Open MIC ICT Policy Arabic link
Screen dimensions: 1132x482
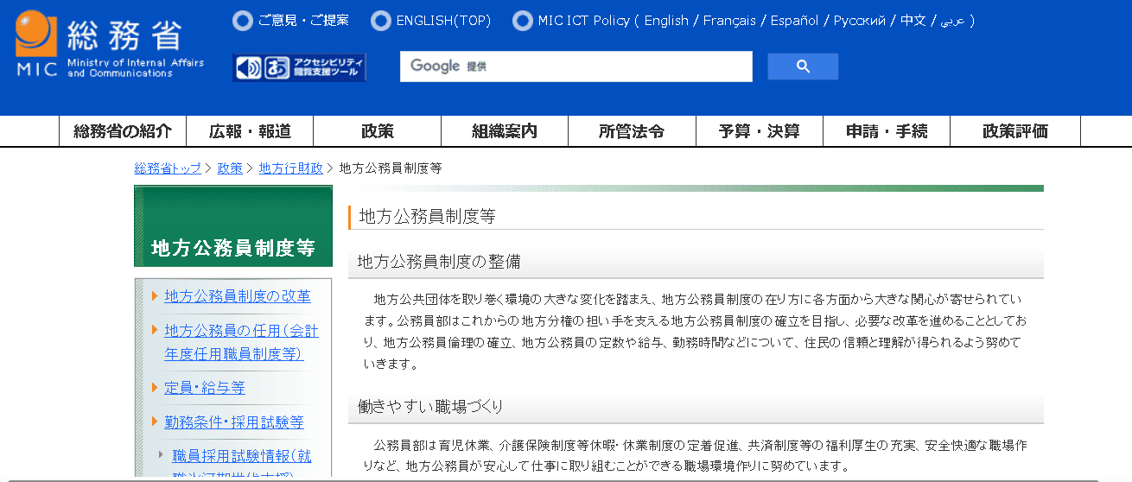point(953,21)
